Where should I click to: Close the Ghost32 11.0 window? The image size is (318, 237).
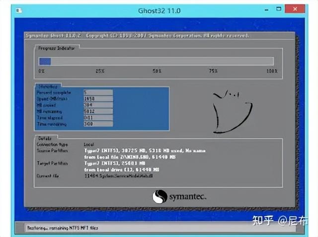[x=295, y=9]
